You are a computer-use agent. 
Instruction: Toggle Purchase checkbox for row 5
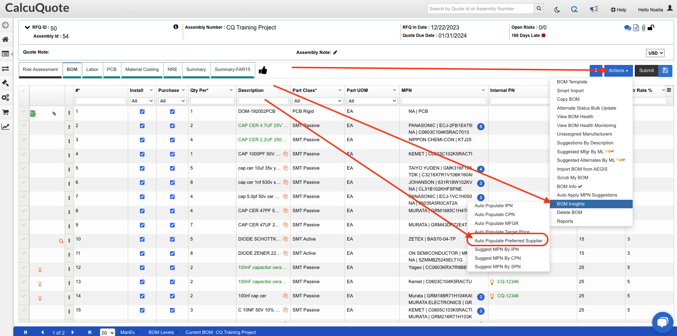172,168
